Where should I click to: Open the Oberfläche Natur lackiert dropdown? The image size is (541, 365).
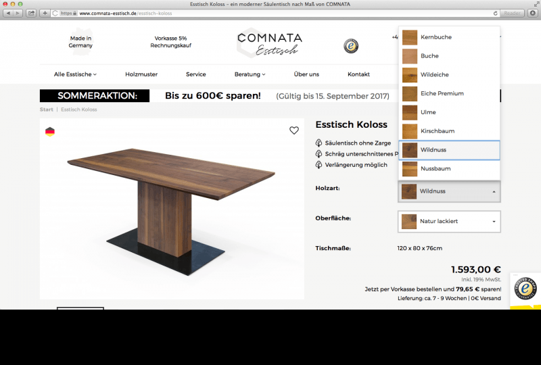(x=449, y=221)
